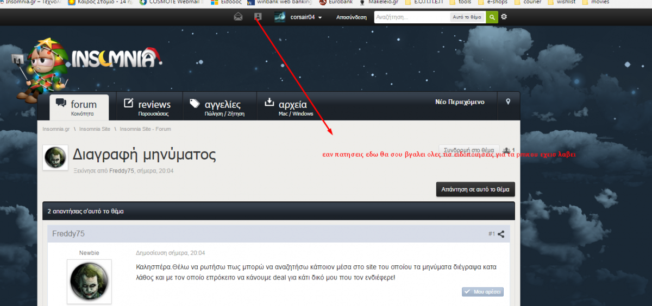Open 'winbank web banking' bookmark
Viewport: 652px width, 306px height.
[x=280, y=2]
